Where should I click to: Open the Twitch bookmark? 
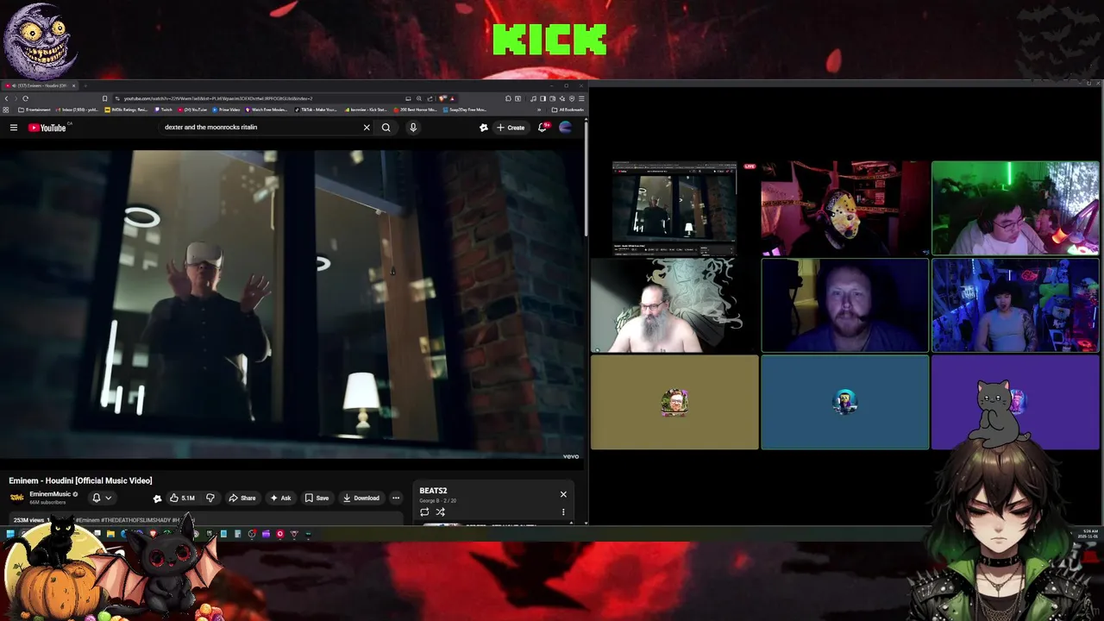(x=164, y=110)
